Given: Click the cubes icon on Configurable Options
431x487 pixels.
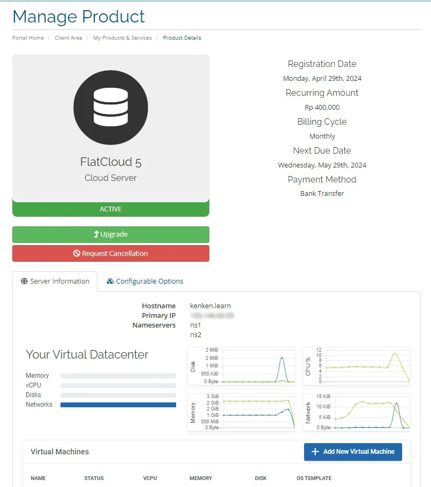Looking at the screenshot, I should pos(110,281).
